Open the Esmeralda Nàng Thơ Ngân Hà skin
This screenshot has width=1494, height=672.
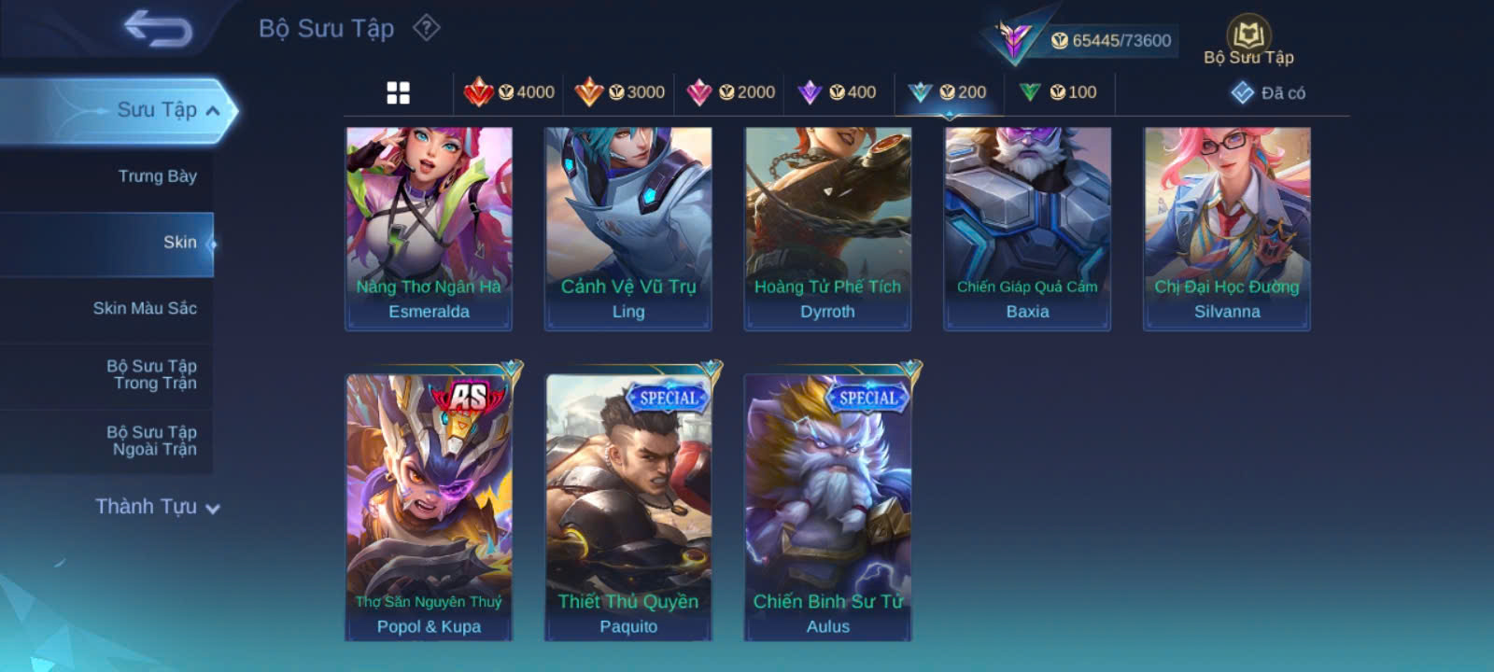[429, 229]
